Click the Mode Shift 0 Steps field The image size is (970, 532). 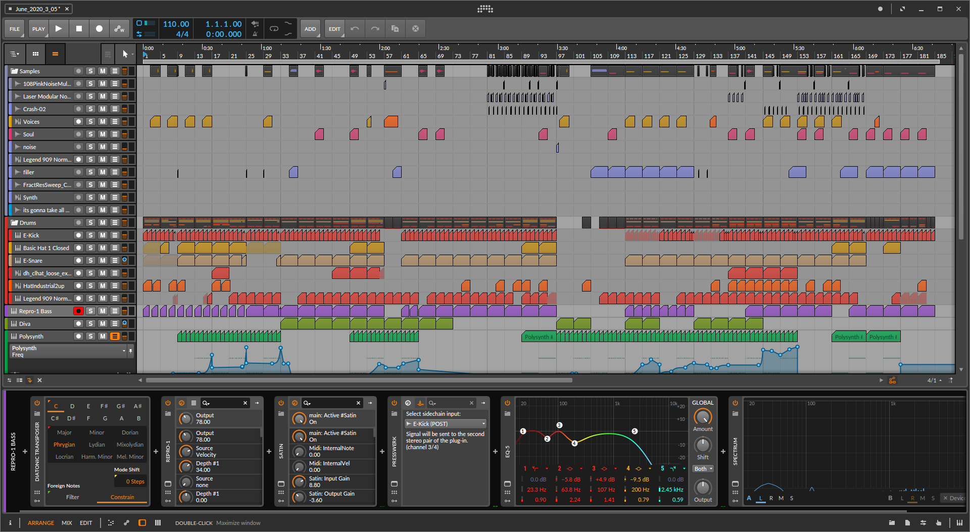point(131,481)
